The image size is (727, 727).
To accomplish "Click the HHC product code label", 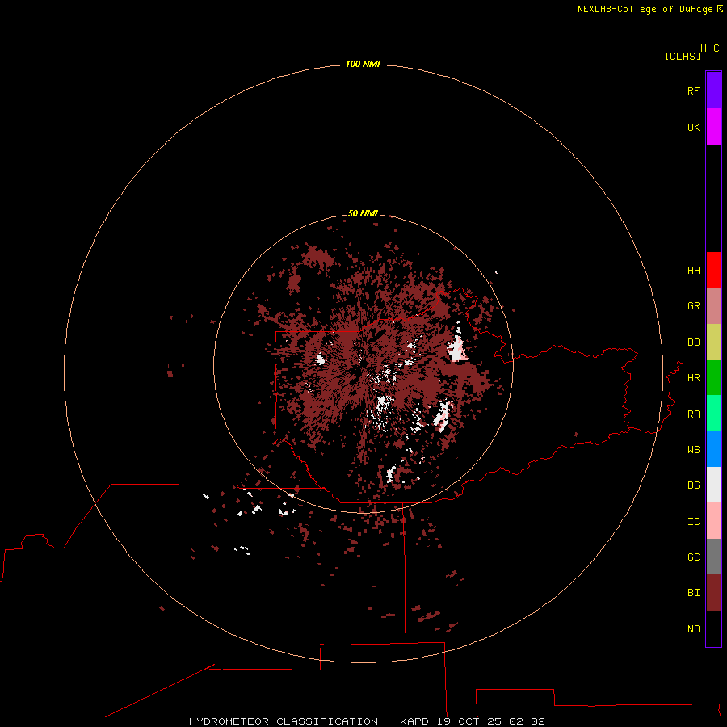I will [710, 48].
